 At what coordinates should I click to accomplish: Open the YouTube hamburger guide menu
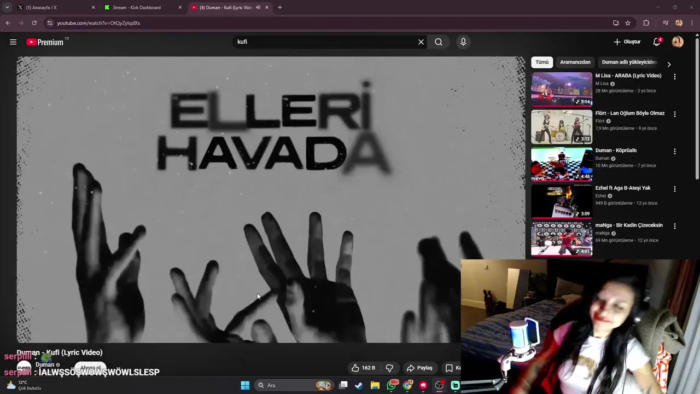coord(13,42)
